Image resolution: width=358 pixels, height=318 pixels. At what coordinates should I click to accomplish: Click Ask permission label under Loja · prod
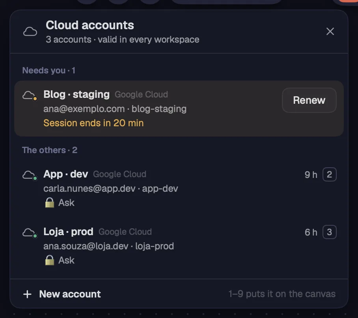point(67,260)
